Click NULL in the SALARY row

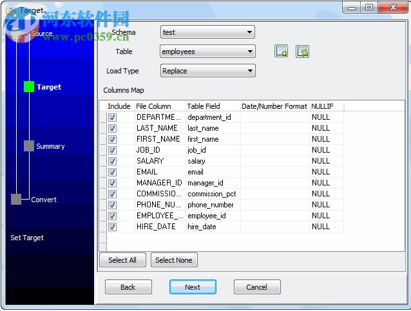coord(327,161)
